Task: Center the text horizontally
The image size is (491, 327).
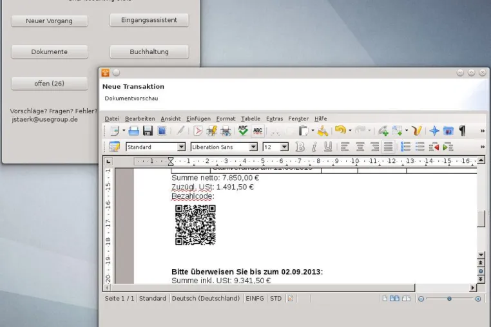Action: (x=360, y=147)
